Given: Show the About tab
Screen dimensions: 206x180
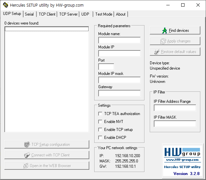Looking at the screenshot, I should tap(121, 14).
